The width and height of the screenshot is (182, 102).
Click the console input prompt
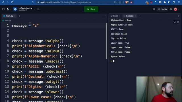[114, 61]
